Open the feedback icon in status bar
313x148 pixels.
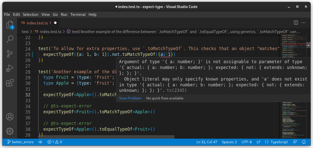click(295, 142)
